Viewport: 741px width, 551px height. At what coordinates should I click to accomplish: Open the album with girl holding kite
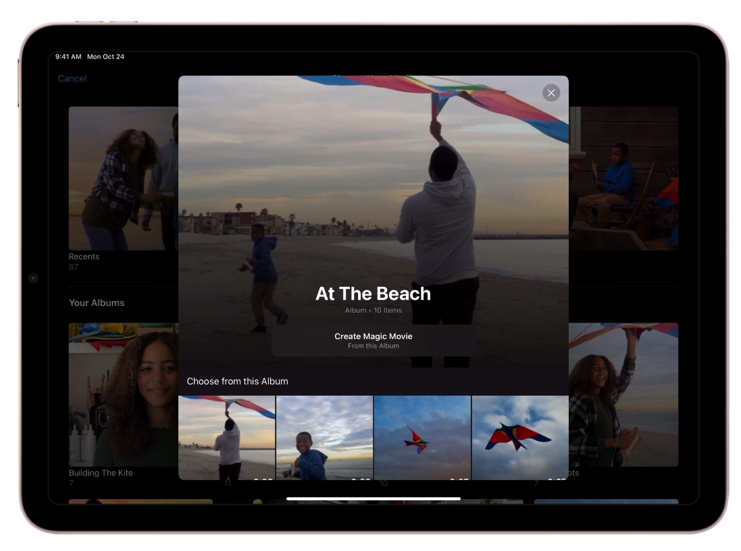pos(623,394)
